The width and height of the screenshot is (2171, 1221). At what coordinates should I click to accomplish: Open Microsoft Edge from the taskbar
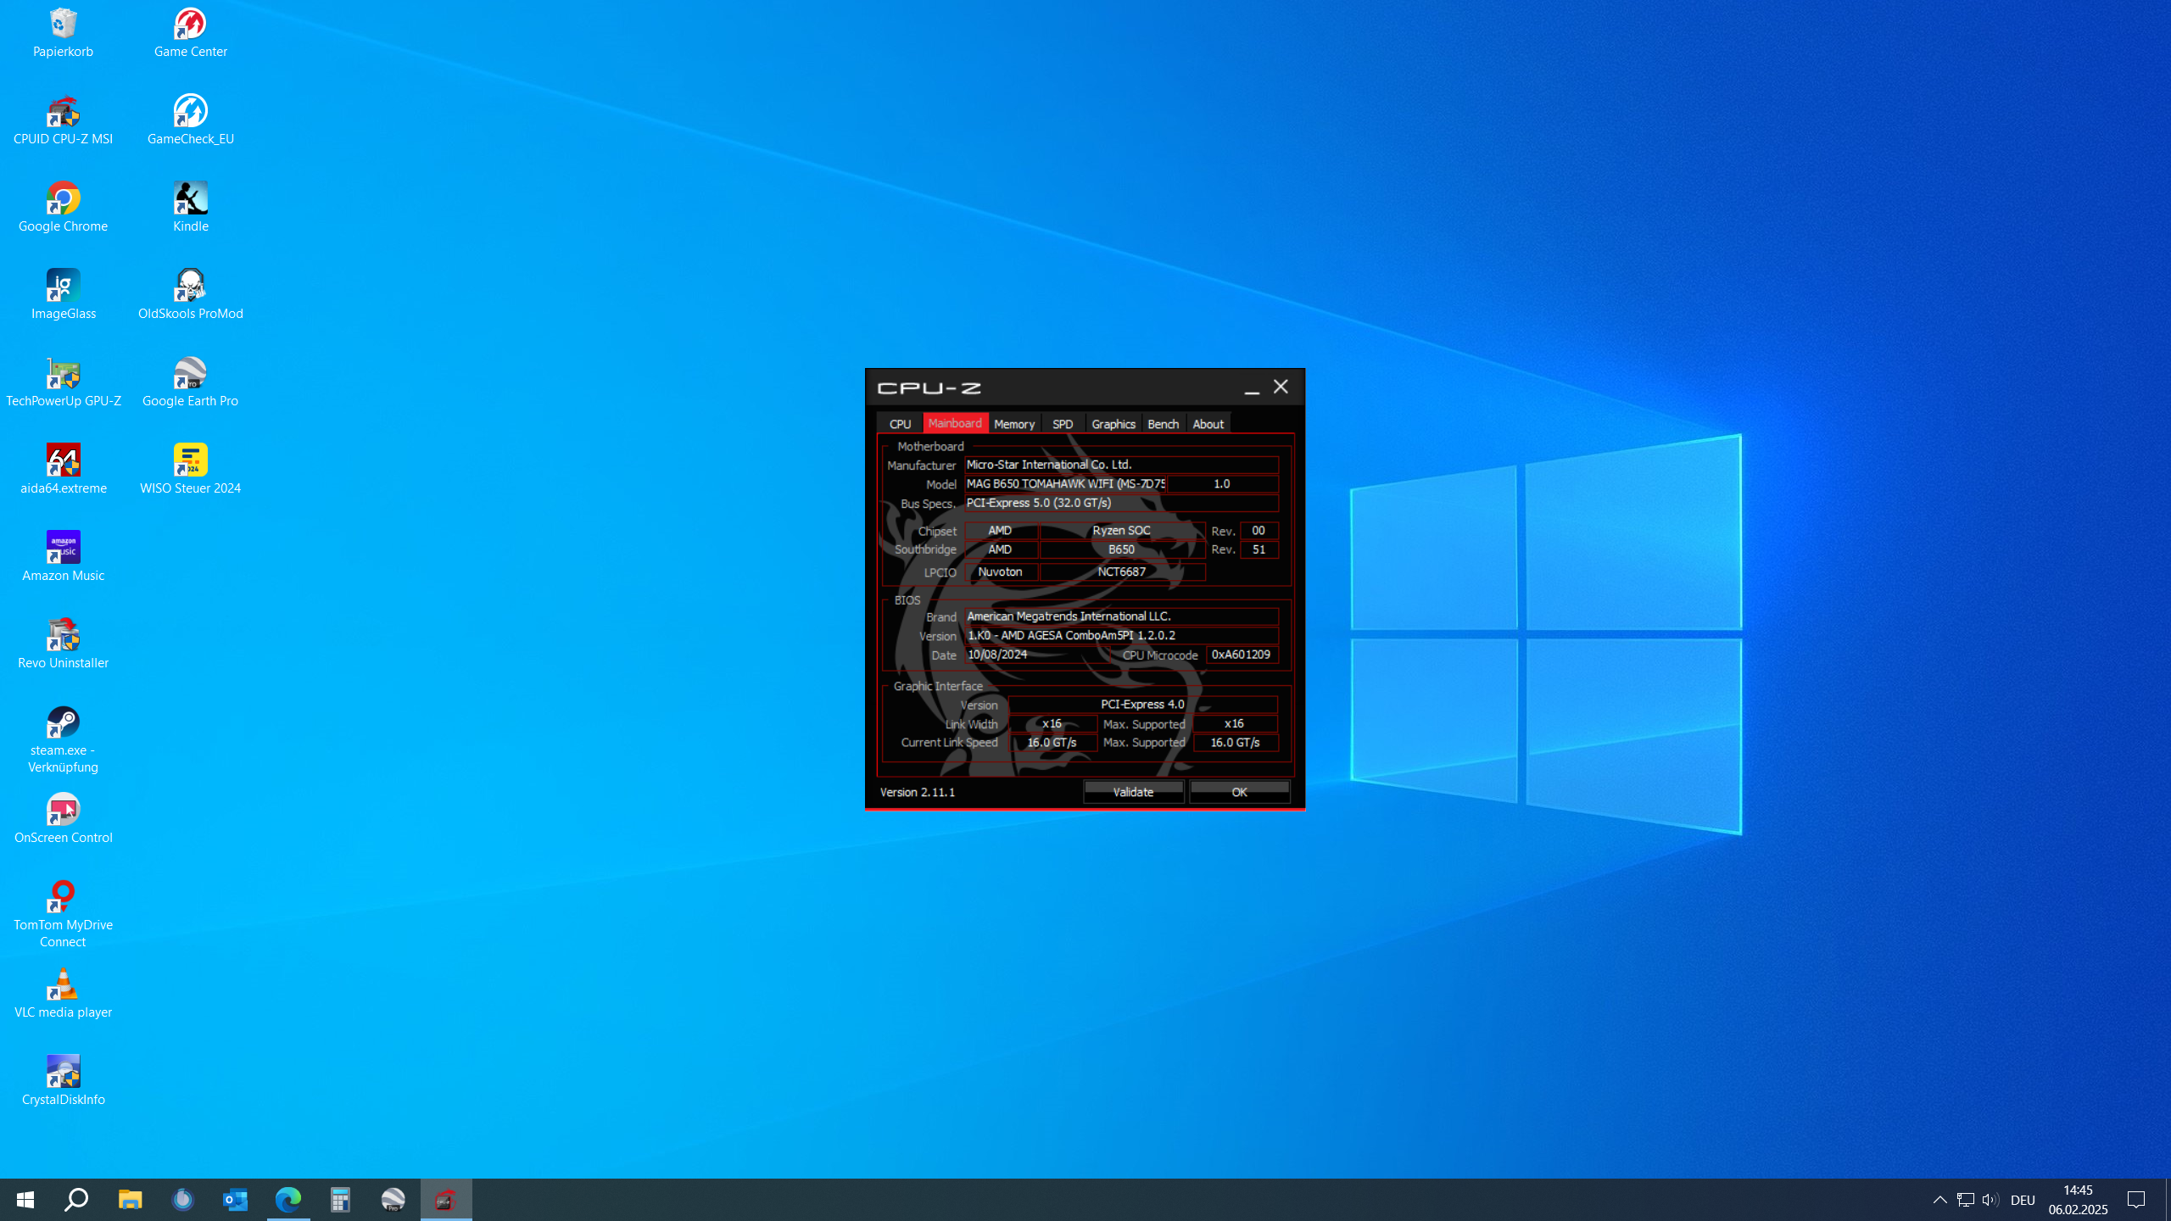pos(288,1200)
